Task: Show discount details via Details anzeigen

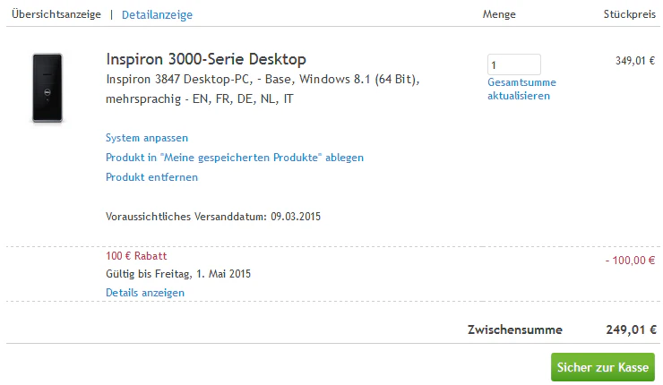Action: 145,293
